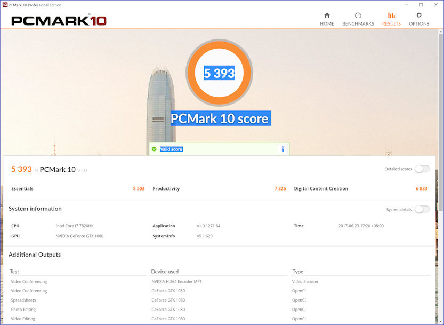Click the Video Encoder type cell
This screenshot has height=325, width=444.
coord(305,282)
